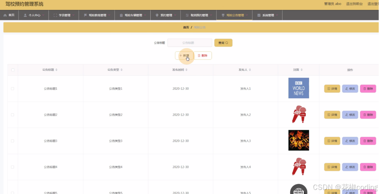The height and width of the screenshot is (194, 379).
Task: Expand the 个人中心 dropdown arrow
Action: pos(43,15)
